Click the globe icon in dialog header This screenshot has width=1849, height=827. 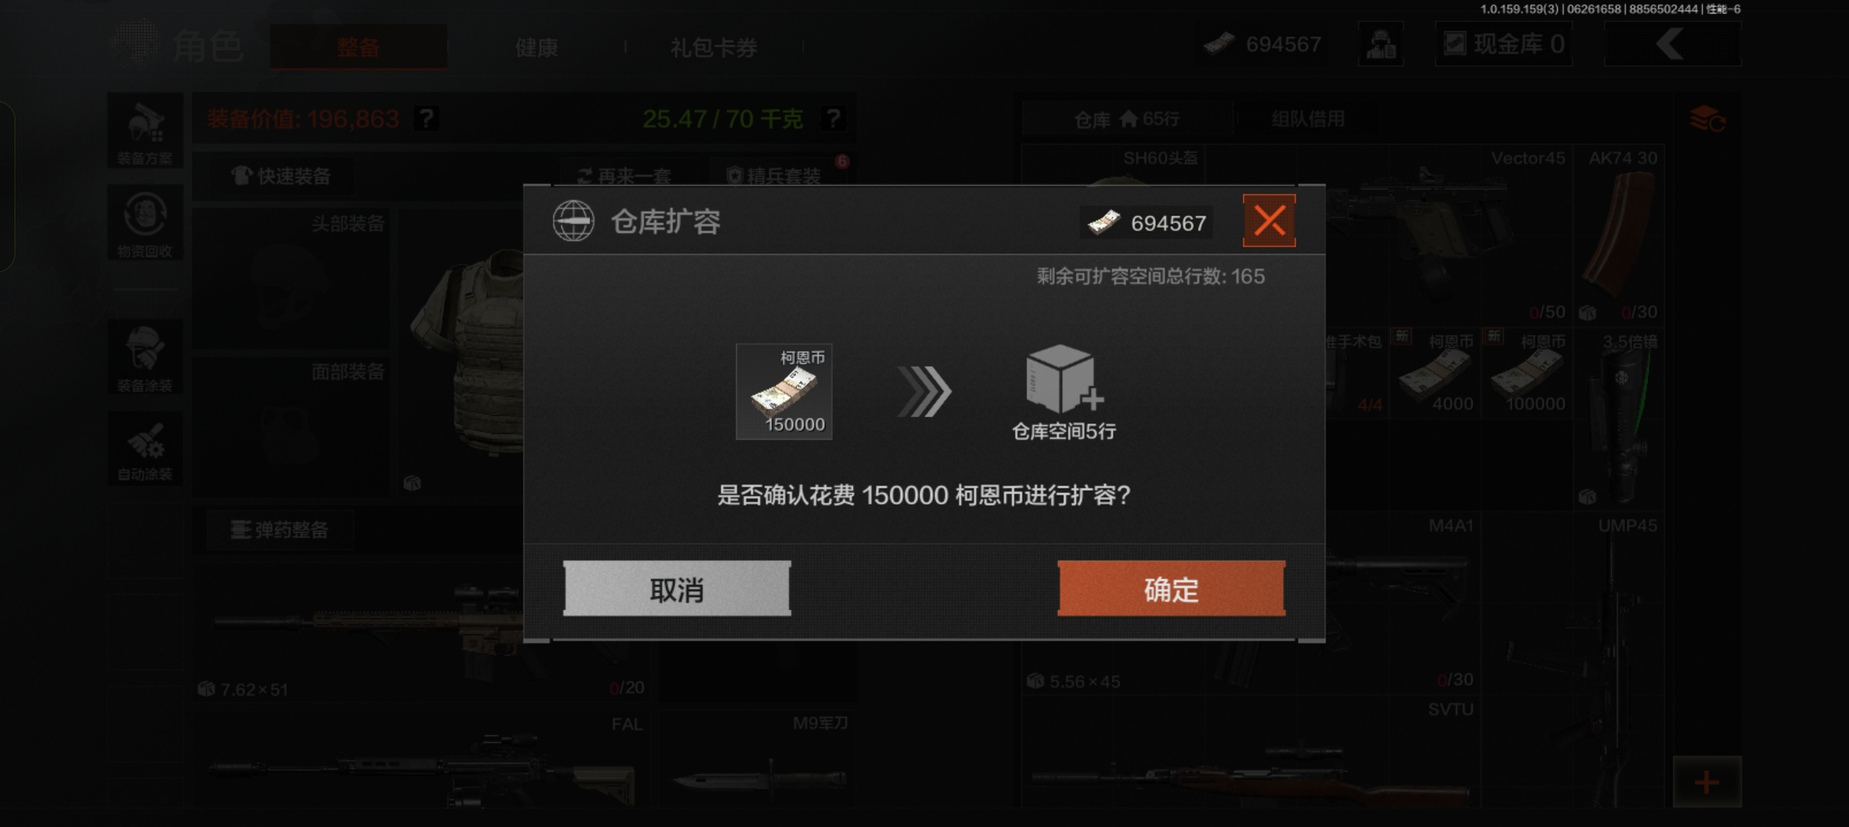click(x=573, y=221)
